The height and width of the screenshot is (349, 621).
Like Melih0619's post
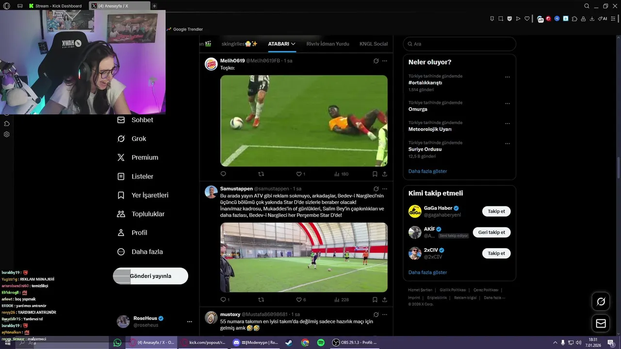pos(301,174)
